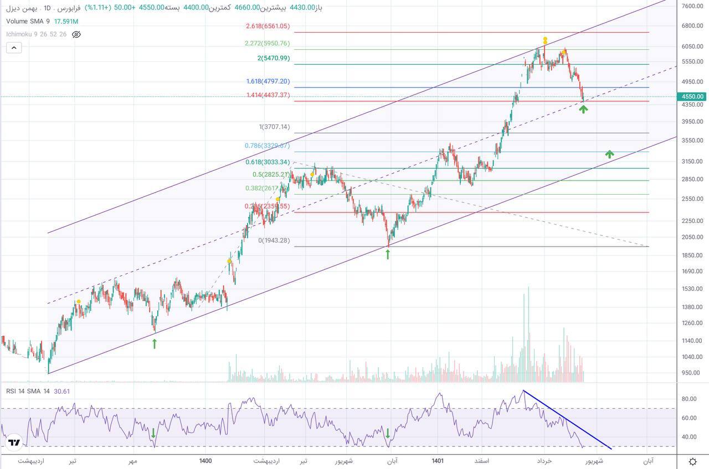709x469 pixels.
Task: Select Fibonacci level 0(1943.28) label
Action: click(x=274, y=241)
